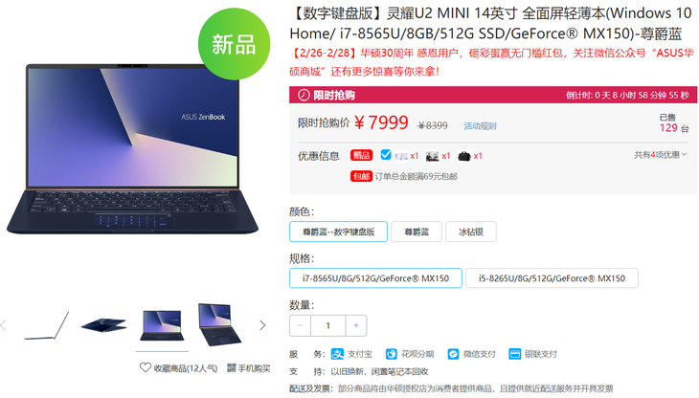This screenshot has width=699, height=398.
Task: Click the clock icon beside 限时抢购
Action: coord(304,95)
